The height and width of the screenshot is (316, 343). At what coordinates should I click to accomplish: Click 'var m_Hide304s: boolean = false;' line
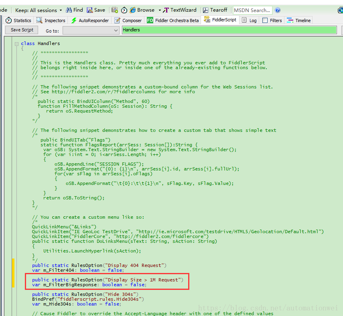[77, 304]
